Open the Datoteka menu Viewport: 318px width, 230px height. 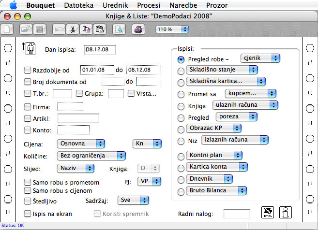79,5
